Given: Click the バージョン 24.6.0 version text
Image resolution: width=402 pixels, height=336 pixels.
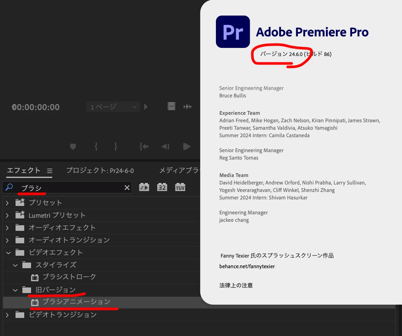Looking at the screenshot, I should tap(281, 54).
